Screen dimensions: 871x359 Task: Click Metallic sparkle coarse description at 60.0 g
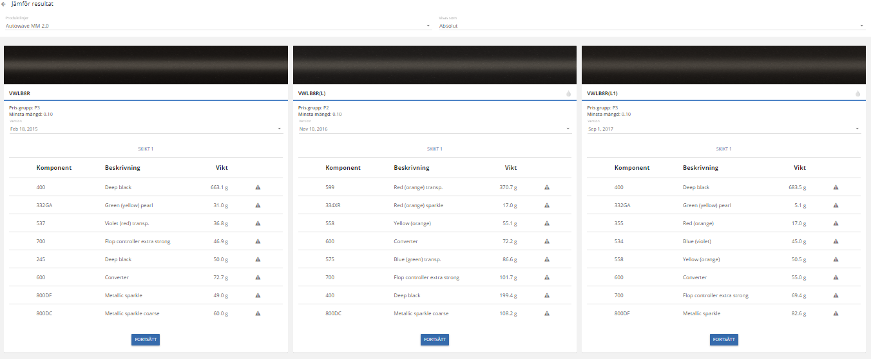(x=132, y=313)
